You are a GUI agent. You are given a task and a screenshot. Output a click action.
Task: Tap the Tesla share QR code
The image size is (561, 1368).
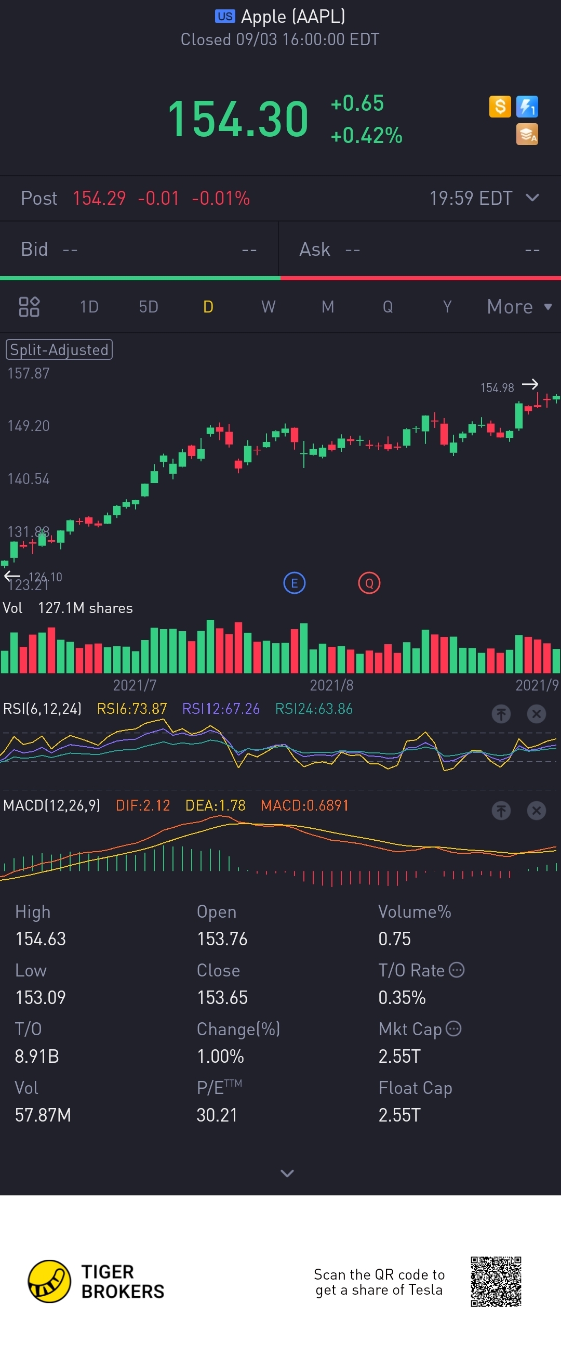pyautogui.click(x=496, y=1281)
